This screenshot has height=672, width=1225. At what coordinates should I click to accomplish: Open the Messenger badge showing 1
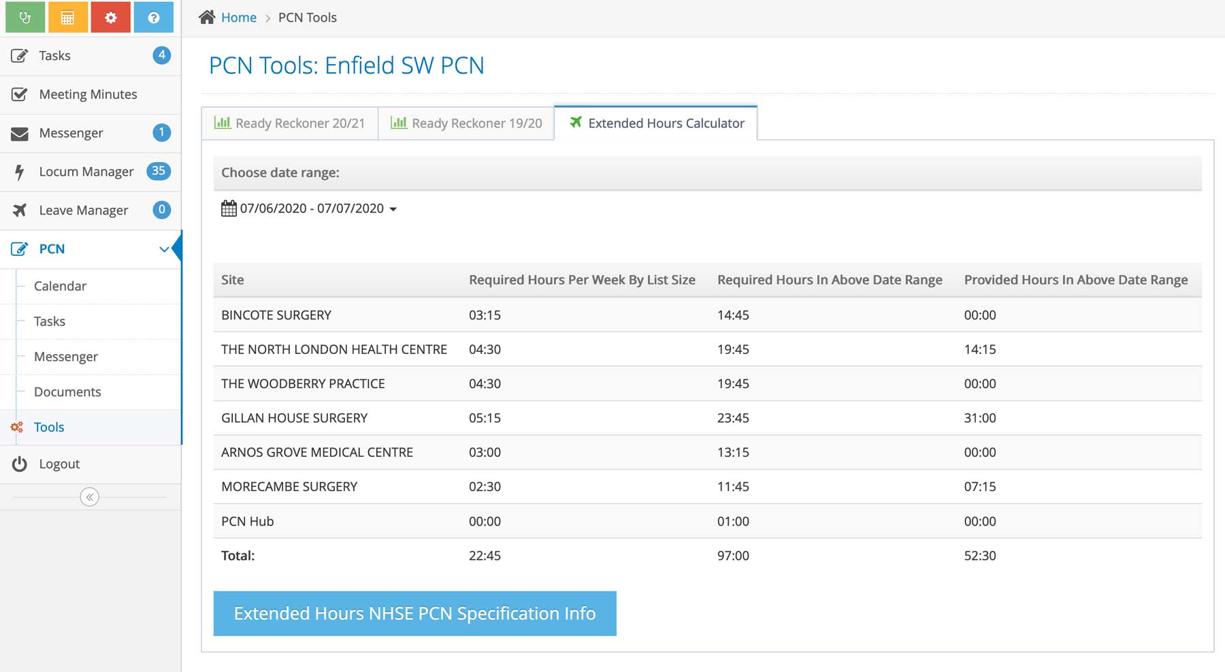[x=161, y=133]
